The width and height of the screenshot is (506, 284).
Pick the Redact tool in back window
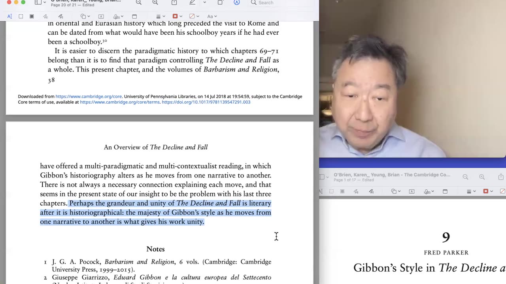(x=342, y=191)
